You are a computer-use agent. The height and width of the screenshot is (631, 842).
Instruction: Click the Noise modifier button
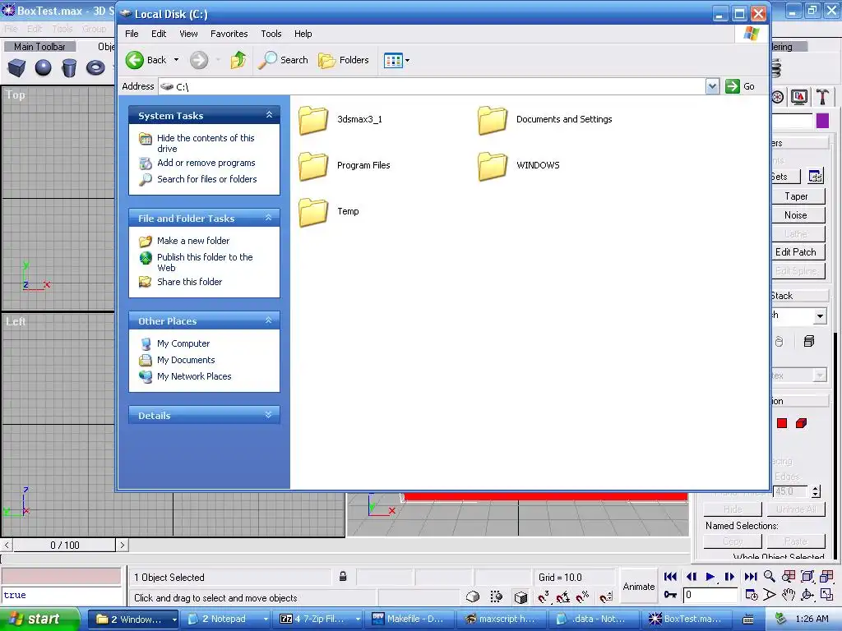tap(797, 215)
